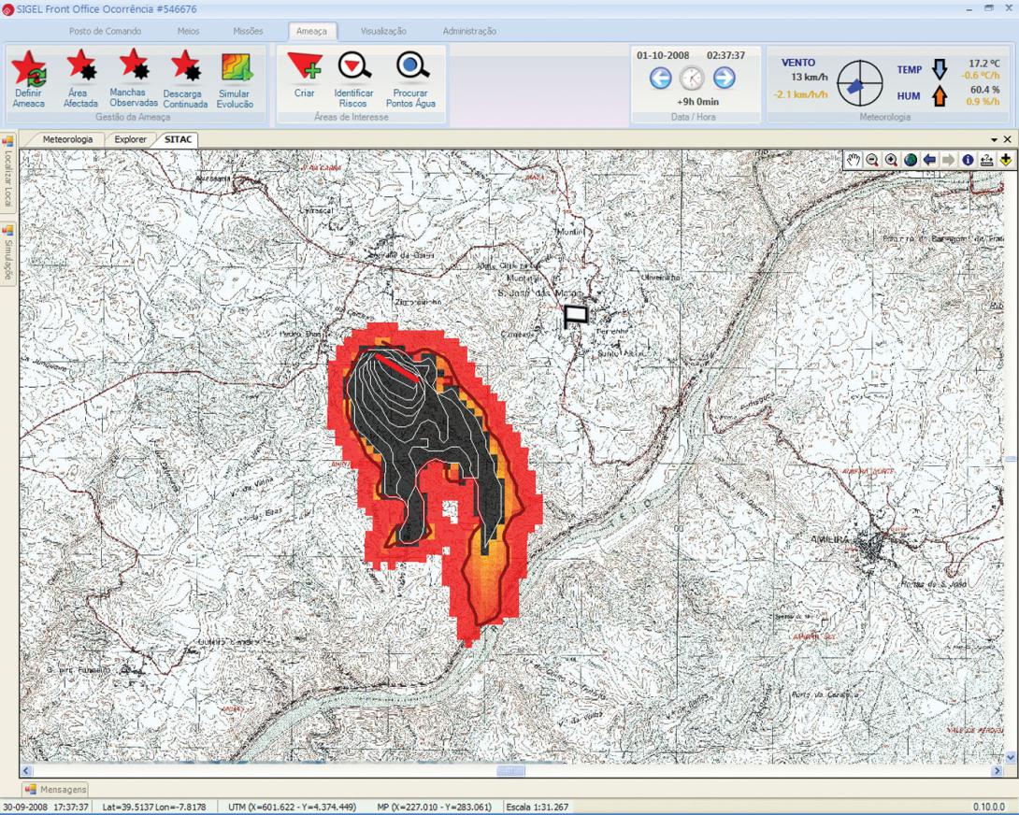Switch to the Missões ribbon tab
Image resolution: width=1019 pixels, height=815 pixels.
[249, 31]
